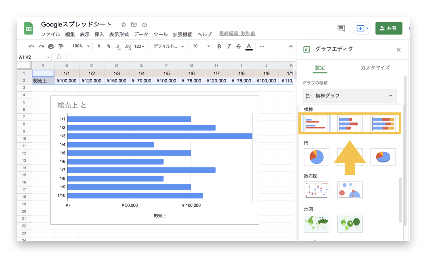Image resolution: width=424 pixels, height=268 pixels.
Task: Open the comment history icon
Action: 341,28
